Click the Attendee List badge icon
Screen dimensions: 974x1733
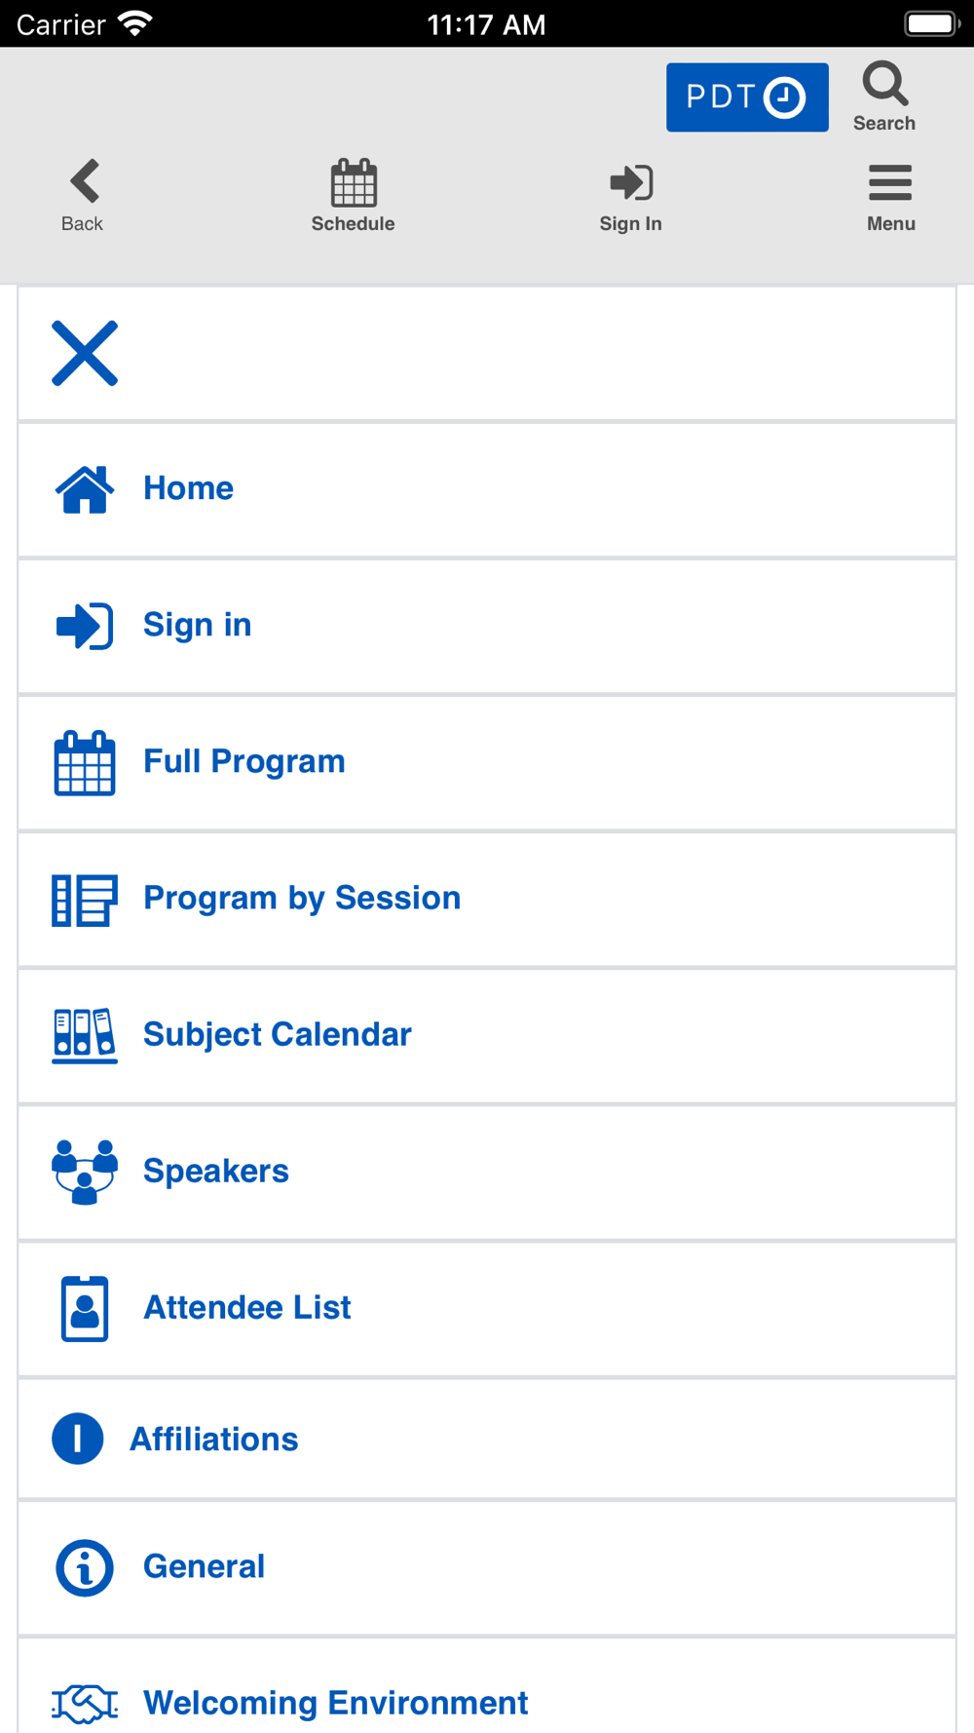[x=85, y=1308]
